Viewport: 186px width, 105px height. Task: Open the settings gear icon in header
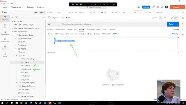tap(158, 7)
